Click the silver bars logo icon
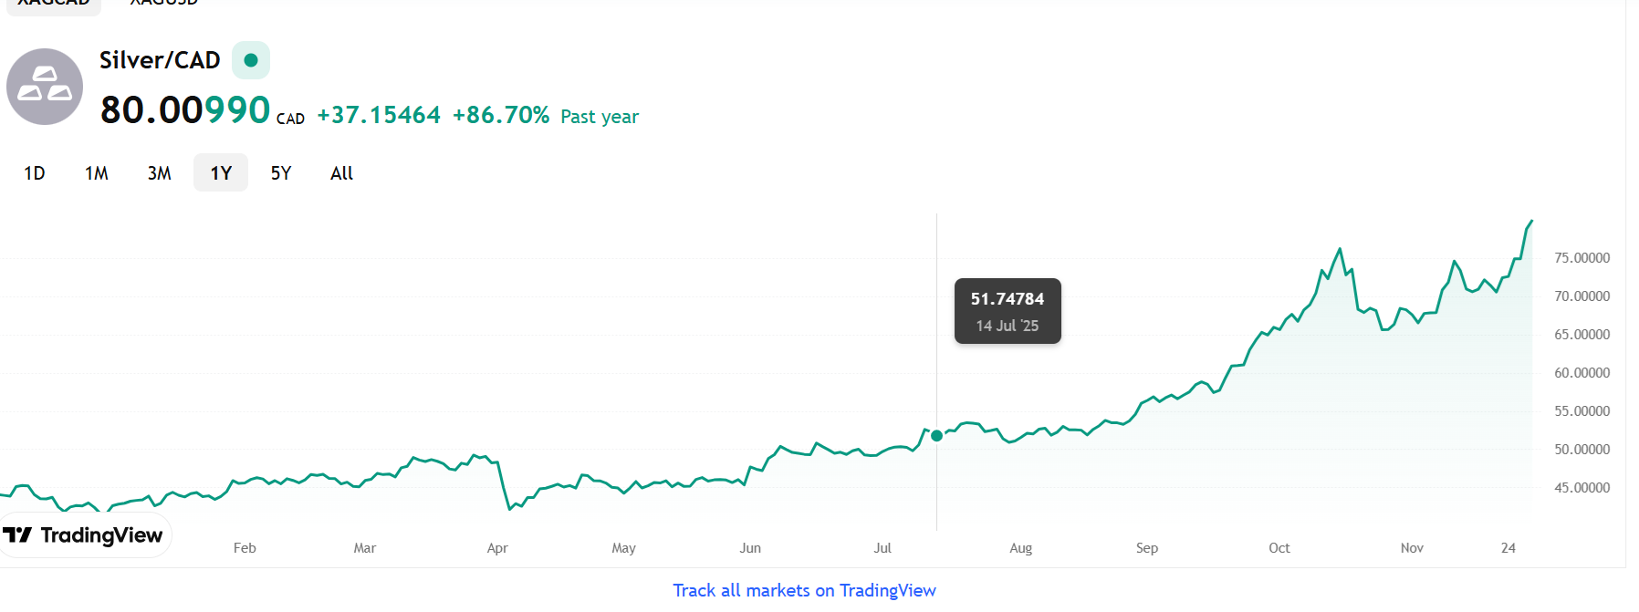 click(x=45, y=87)
